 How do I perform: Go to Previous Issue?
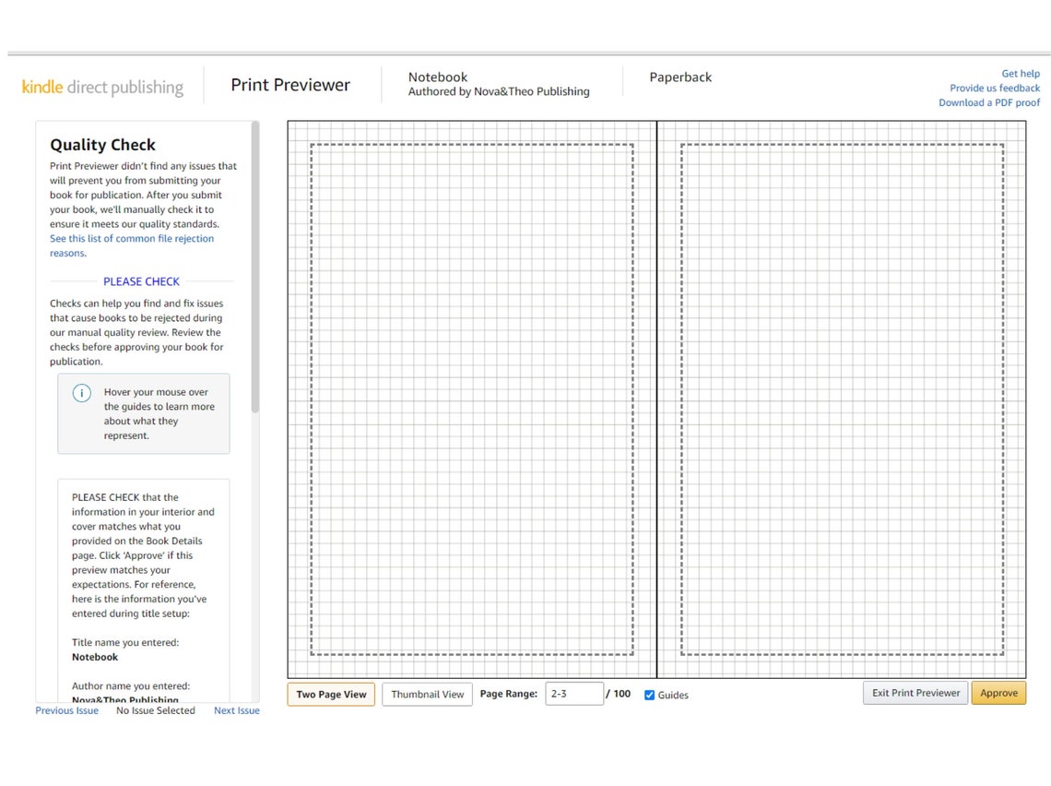(67, 710)
